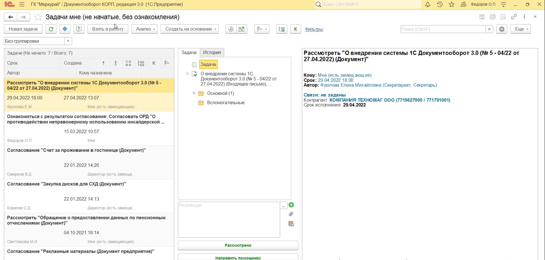The image size is (545, 260).
Task: Switch to the Задача tab
Action: (189, 53)
